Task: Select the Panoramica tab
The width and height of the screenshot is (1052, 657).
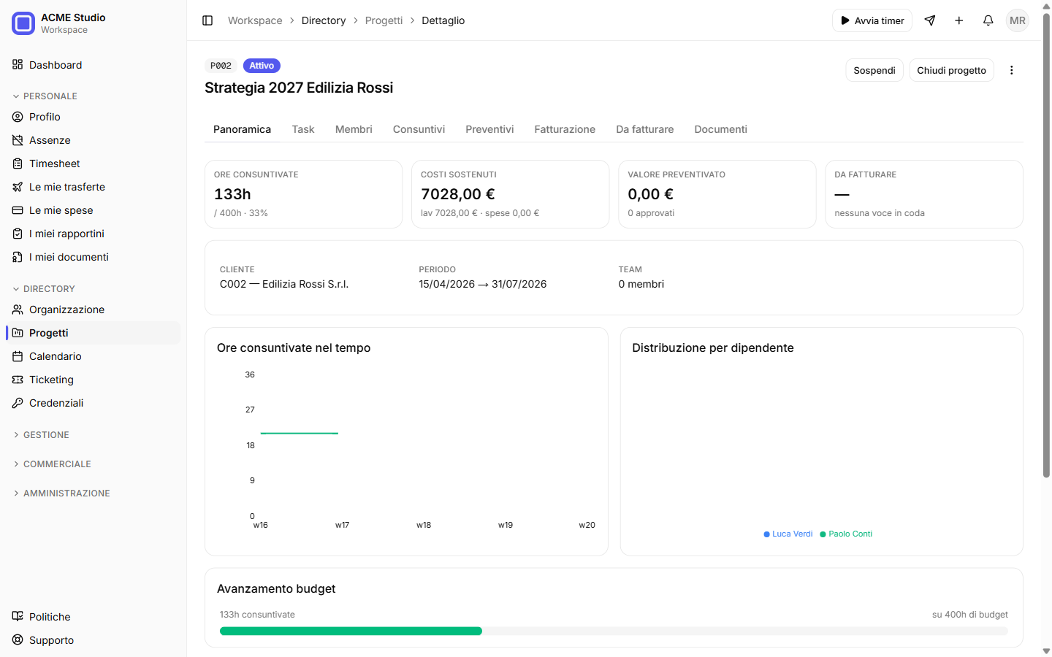Action: pyautogui.click(x=242, y=129)
